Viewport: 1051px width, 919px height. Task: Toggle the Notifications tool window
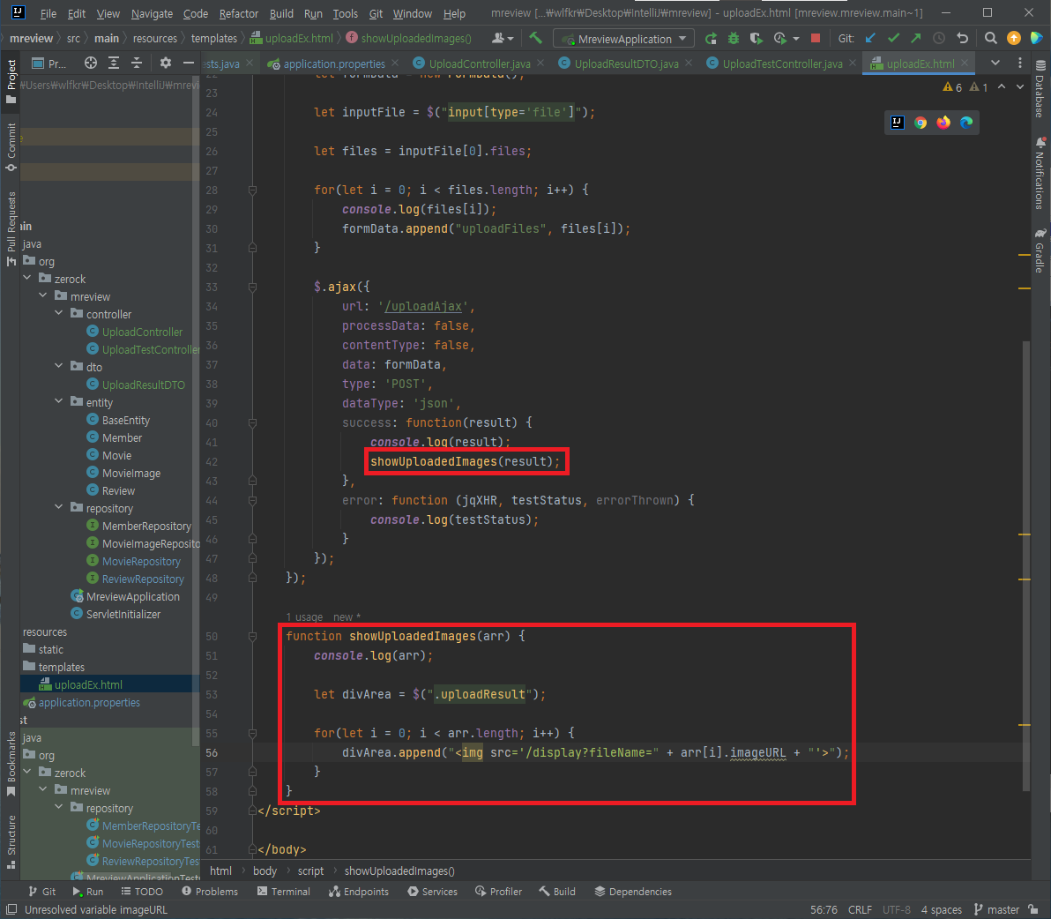1040,173
